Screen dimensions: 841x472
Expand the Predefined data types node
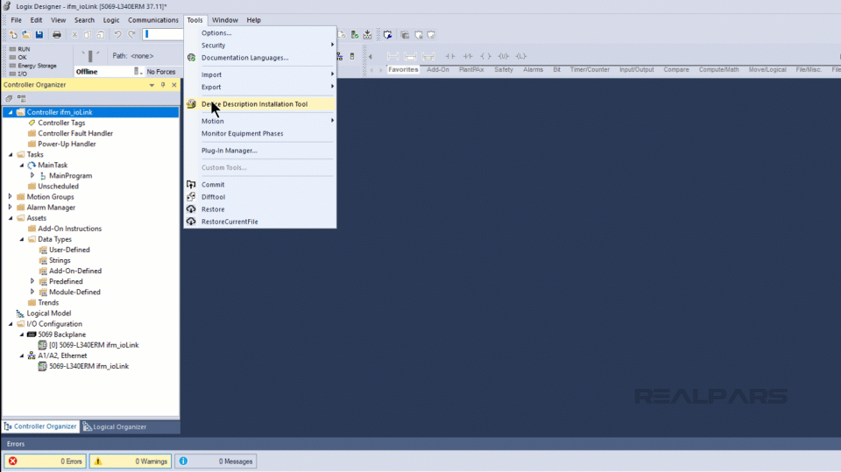[x=32, y=282]
